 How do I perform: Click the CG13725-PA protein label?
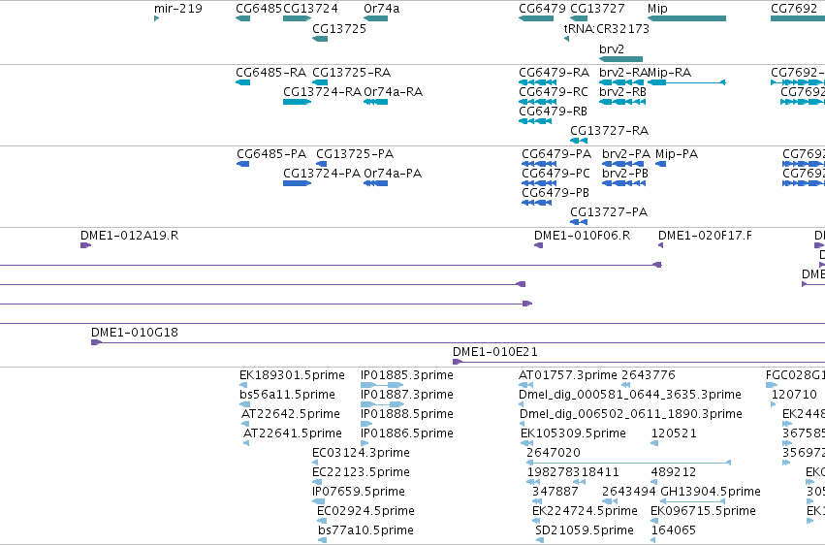(355, 153)
